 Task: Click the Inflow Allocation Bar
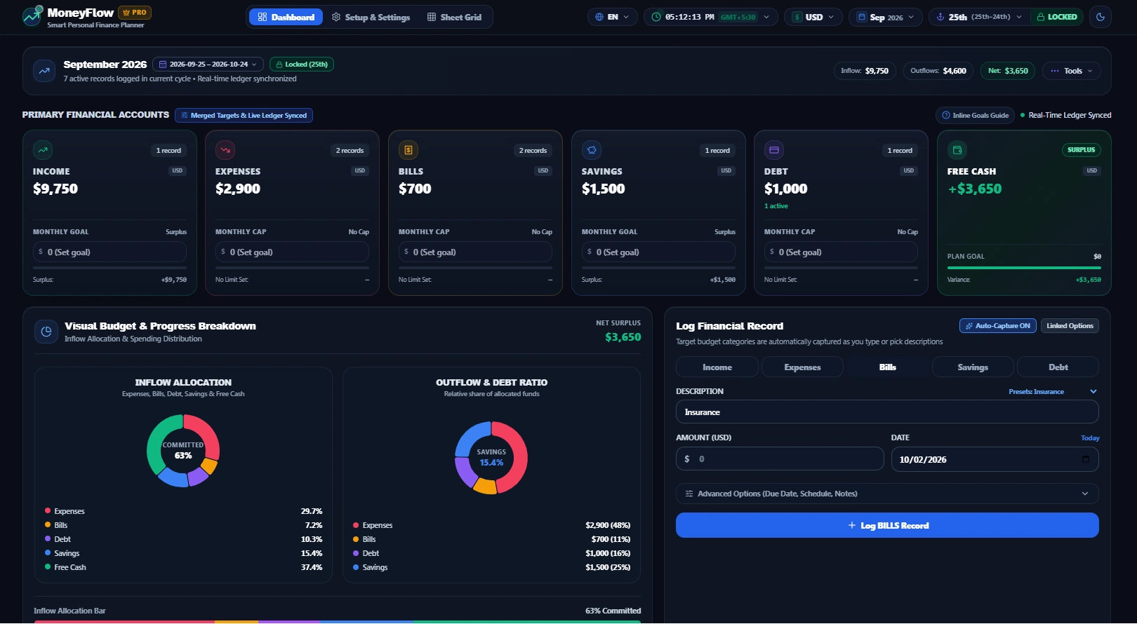point(338,621)
